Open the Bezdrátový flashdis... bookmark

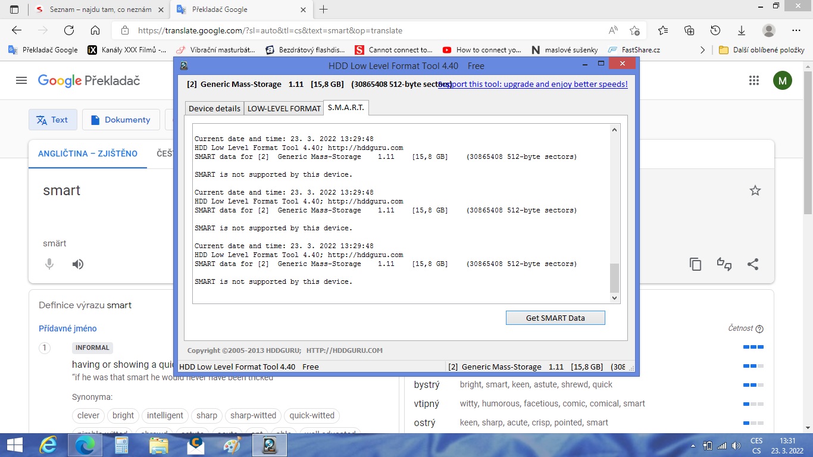(x=305, y=50)
